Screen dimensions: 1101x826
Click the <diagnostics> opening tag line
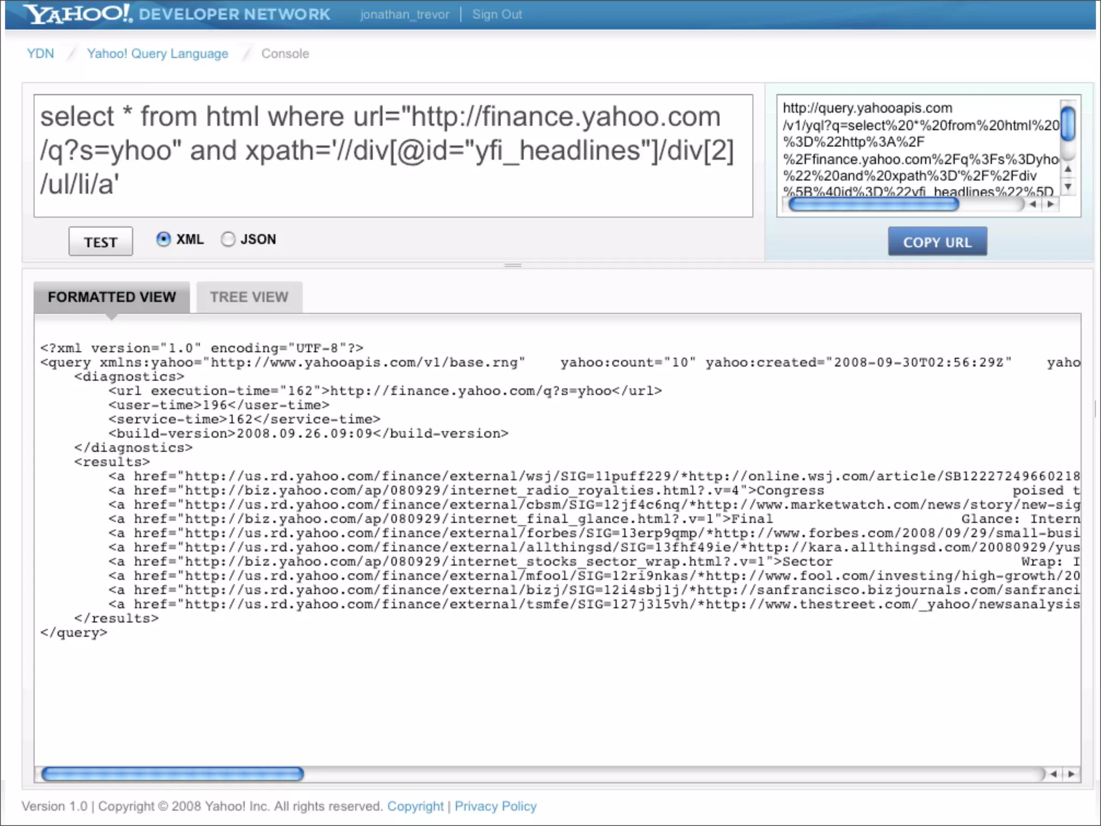(x=129, y=376)
